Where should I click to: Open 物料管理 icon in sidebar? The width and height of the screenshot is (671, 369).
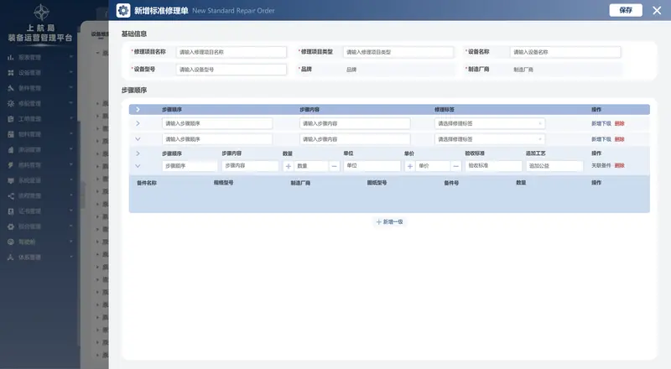pos(11,134)
